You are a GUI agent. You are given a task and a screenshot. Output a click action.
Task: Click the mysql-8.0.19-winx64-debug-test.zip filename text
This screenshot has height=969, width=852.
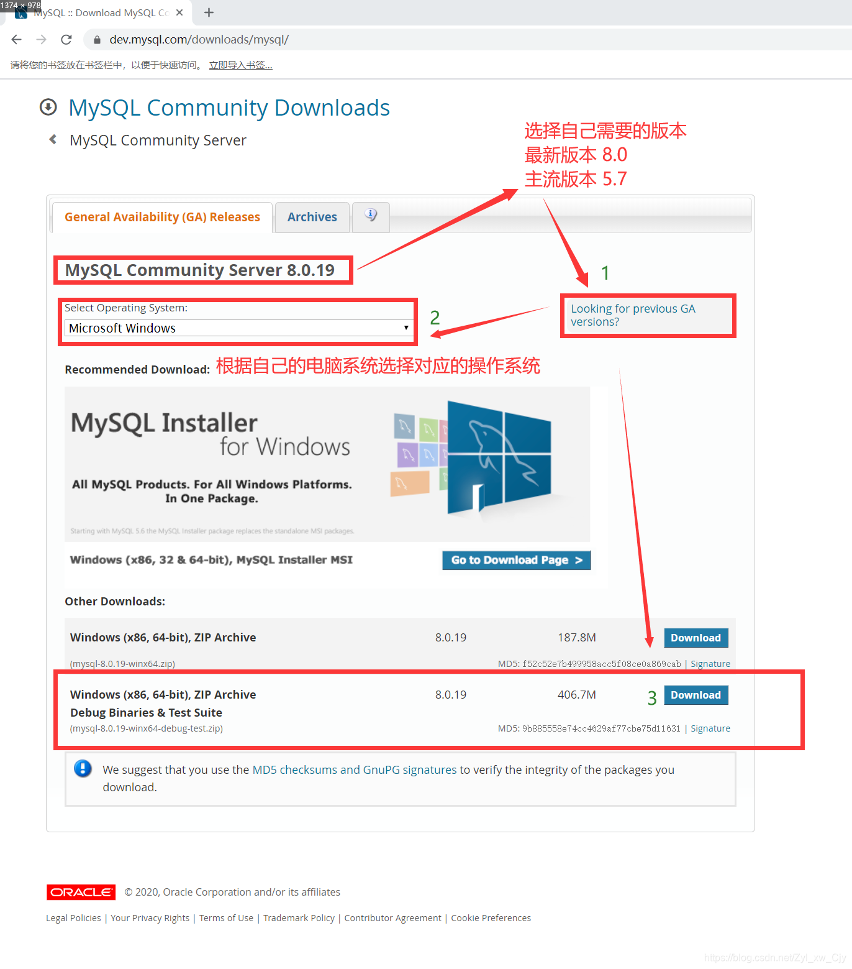click(x=147, y=728)
